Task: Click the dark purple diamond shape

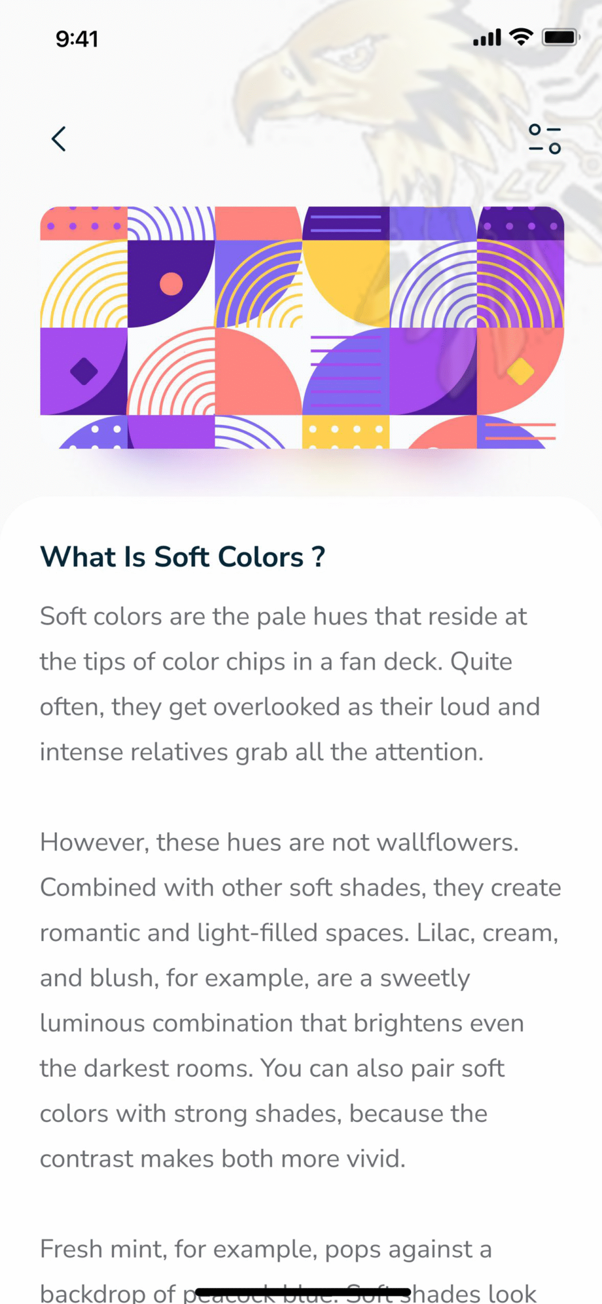Action: click(x=84, y=371)
